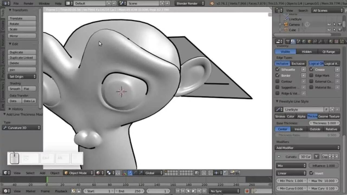Viewport: 347px width, 195px height.
Task: Adjust the Influence slider
Action: [324, 165]
